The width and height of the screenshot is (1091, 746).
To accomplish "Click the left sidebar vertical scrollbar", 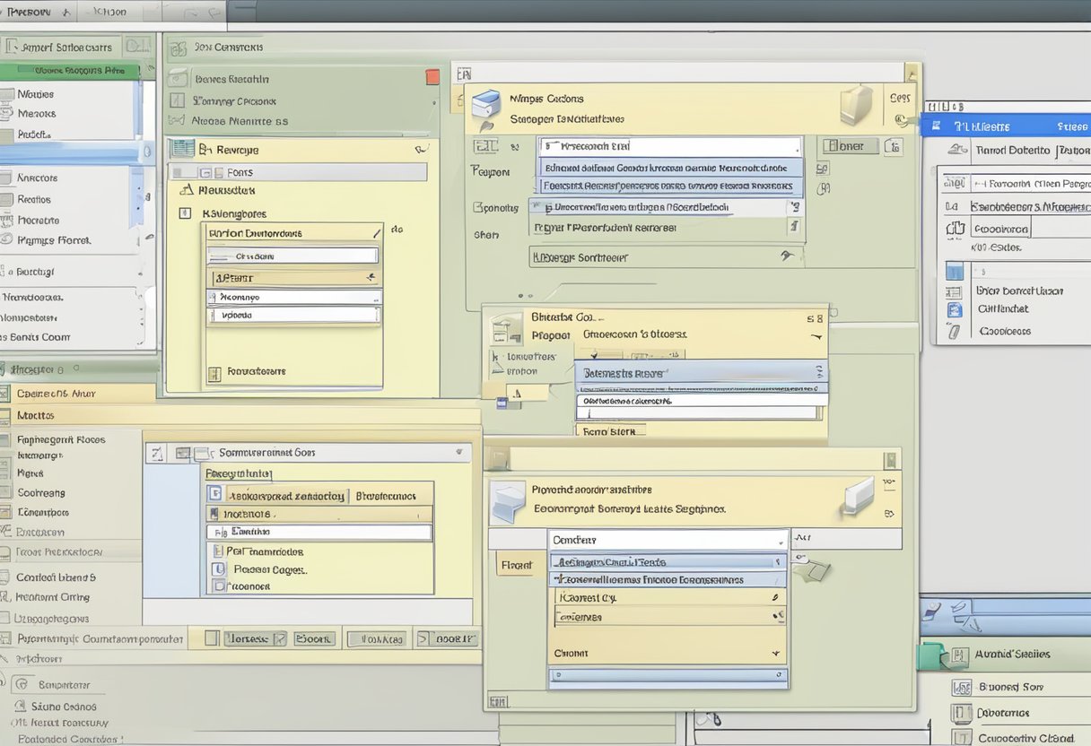I will pyautogui.click(x=137, y=193).
